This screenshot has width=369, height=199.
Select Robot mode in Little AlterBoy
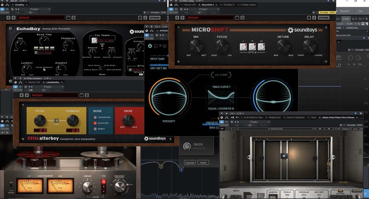(x=95, y=129)
